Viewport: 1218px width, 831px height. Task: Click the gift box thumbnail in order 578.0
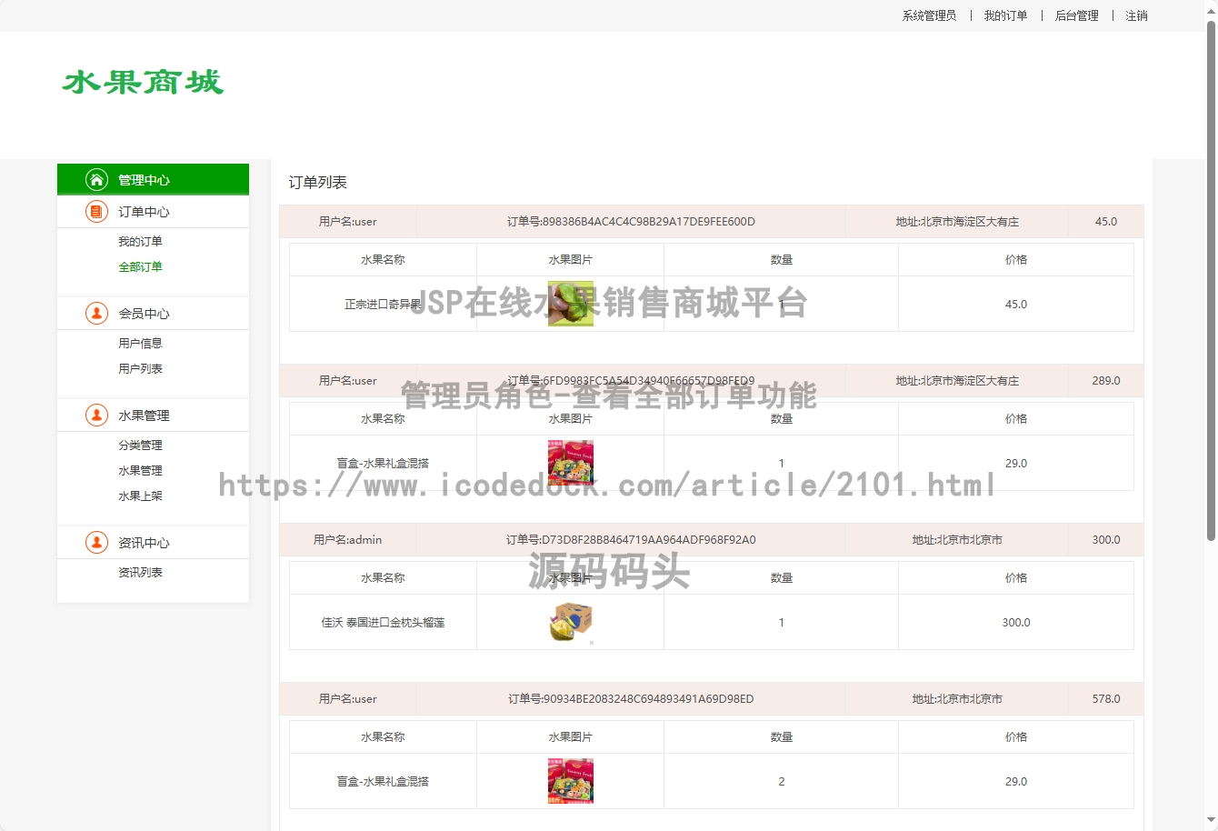point(571,781)
